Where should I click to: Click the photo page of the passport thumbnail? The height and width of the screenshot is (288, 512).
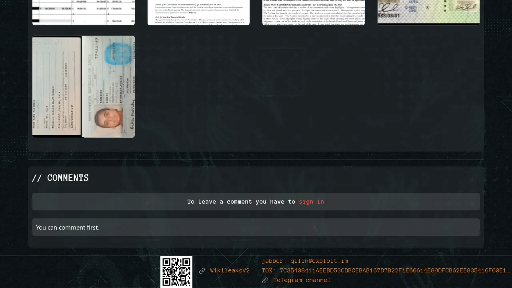tap(108, 87)
